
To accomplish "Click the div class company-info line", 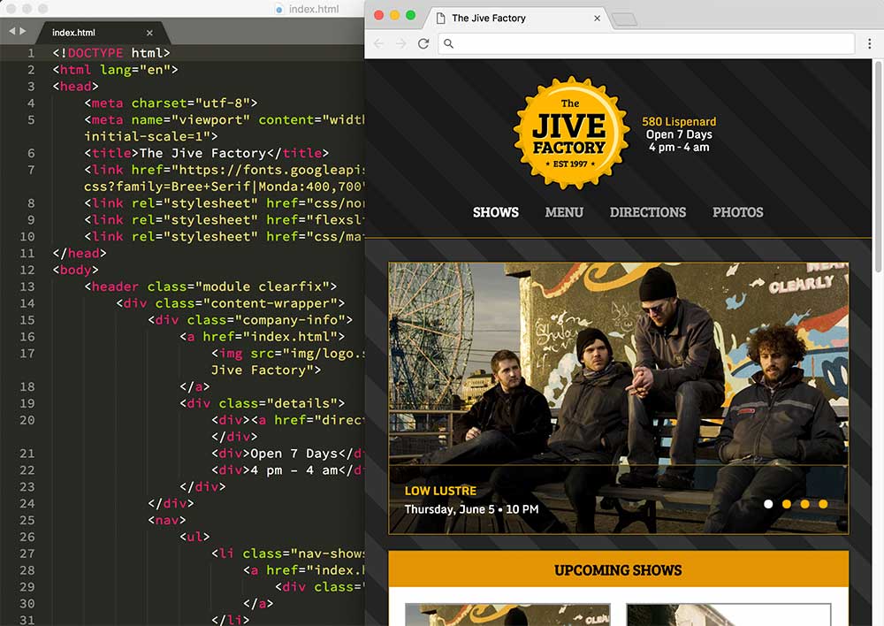I will 250,320.
